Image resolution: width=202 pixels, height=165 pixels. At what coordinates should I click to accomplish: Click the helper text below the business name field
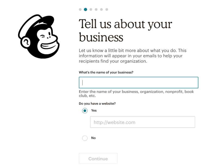[x=136, y=94]
